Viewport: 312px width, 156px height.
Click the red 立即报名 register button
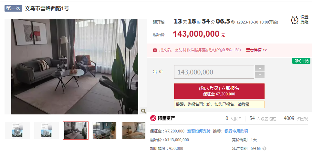coord(219,91)
